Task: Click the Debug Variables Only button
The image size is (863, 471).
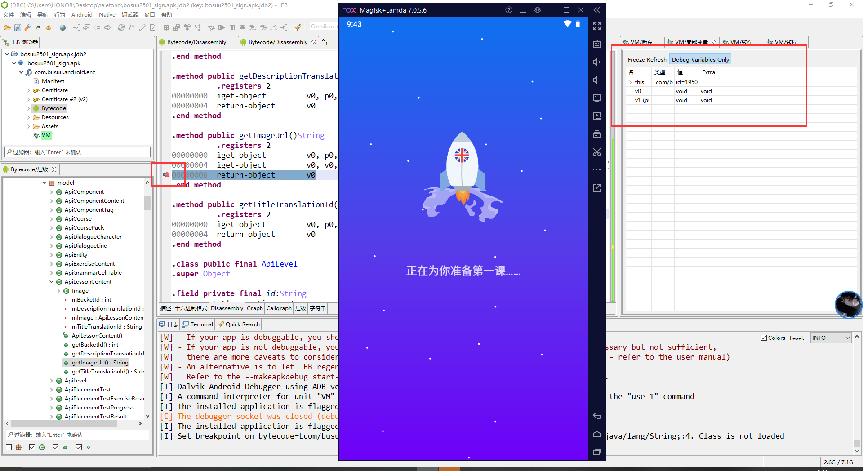Action: [700, 59]
